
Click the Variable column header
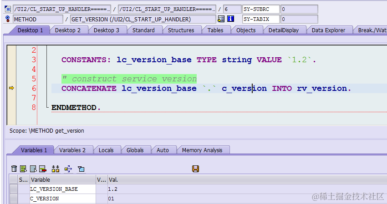click(x=63, y=179)
